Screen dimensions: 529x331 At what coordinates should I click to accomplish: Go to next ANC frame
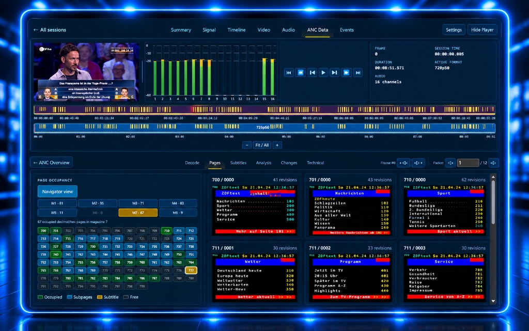point(418,163)
